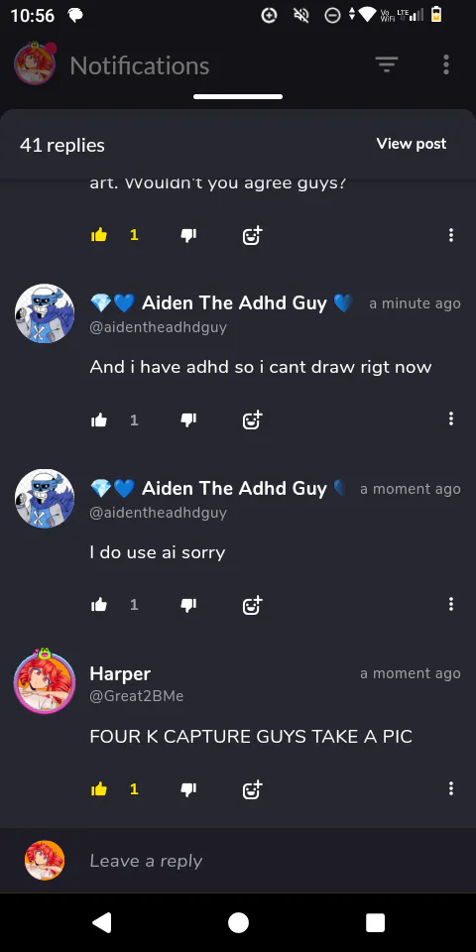Tap the Android home circle button

point(238,922)
